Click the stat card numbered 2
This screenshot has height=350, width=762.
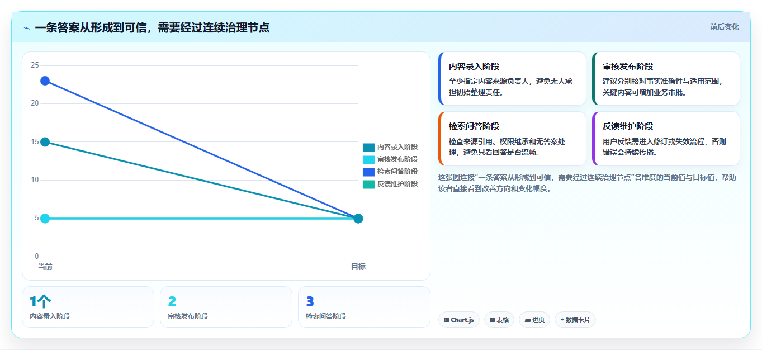pos(226,307)
